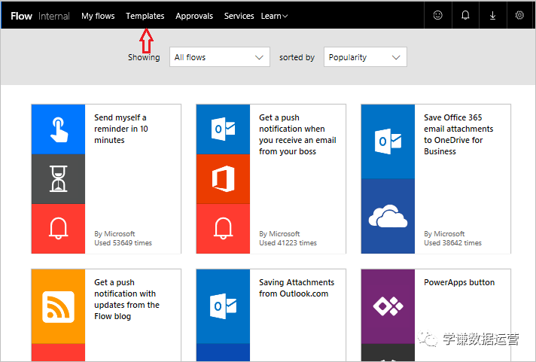The height and width of the screenshot is (362, 536).
Task: Click the Flow Internal logo link
Action: 40,16
